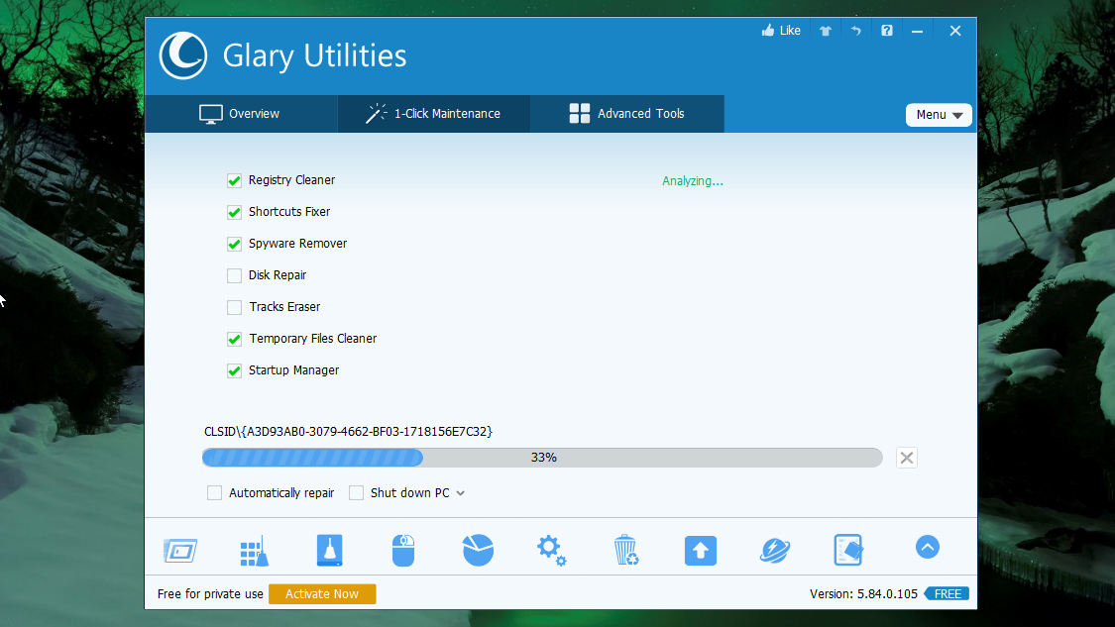Switch to the Advanced Tools tab
The width and height of the screenshot is (1115, 627).
(627, 114)
